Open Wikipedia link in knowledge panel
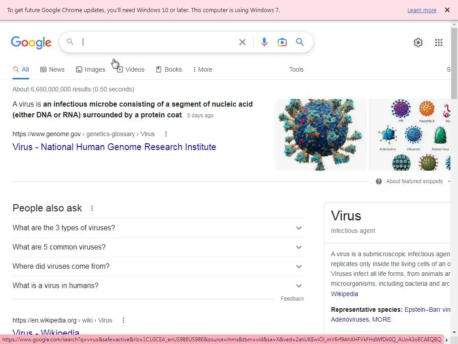The width and height of the screenshot is (458, 344). 344,294
